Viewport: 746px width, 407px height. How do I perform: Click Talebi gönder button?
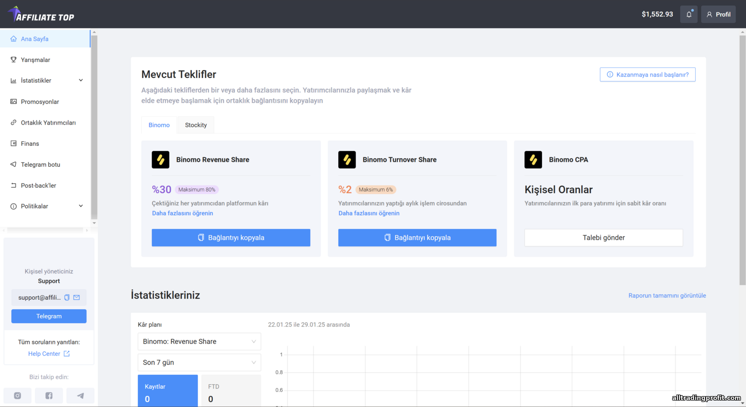603,238
